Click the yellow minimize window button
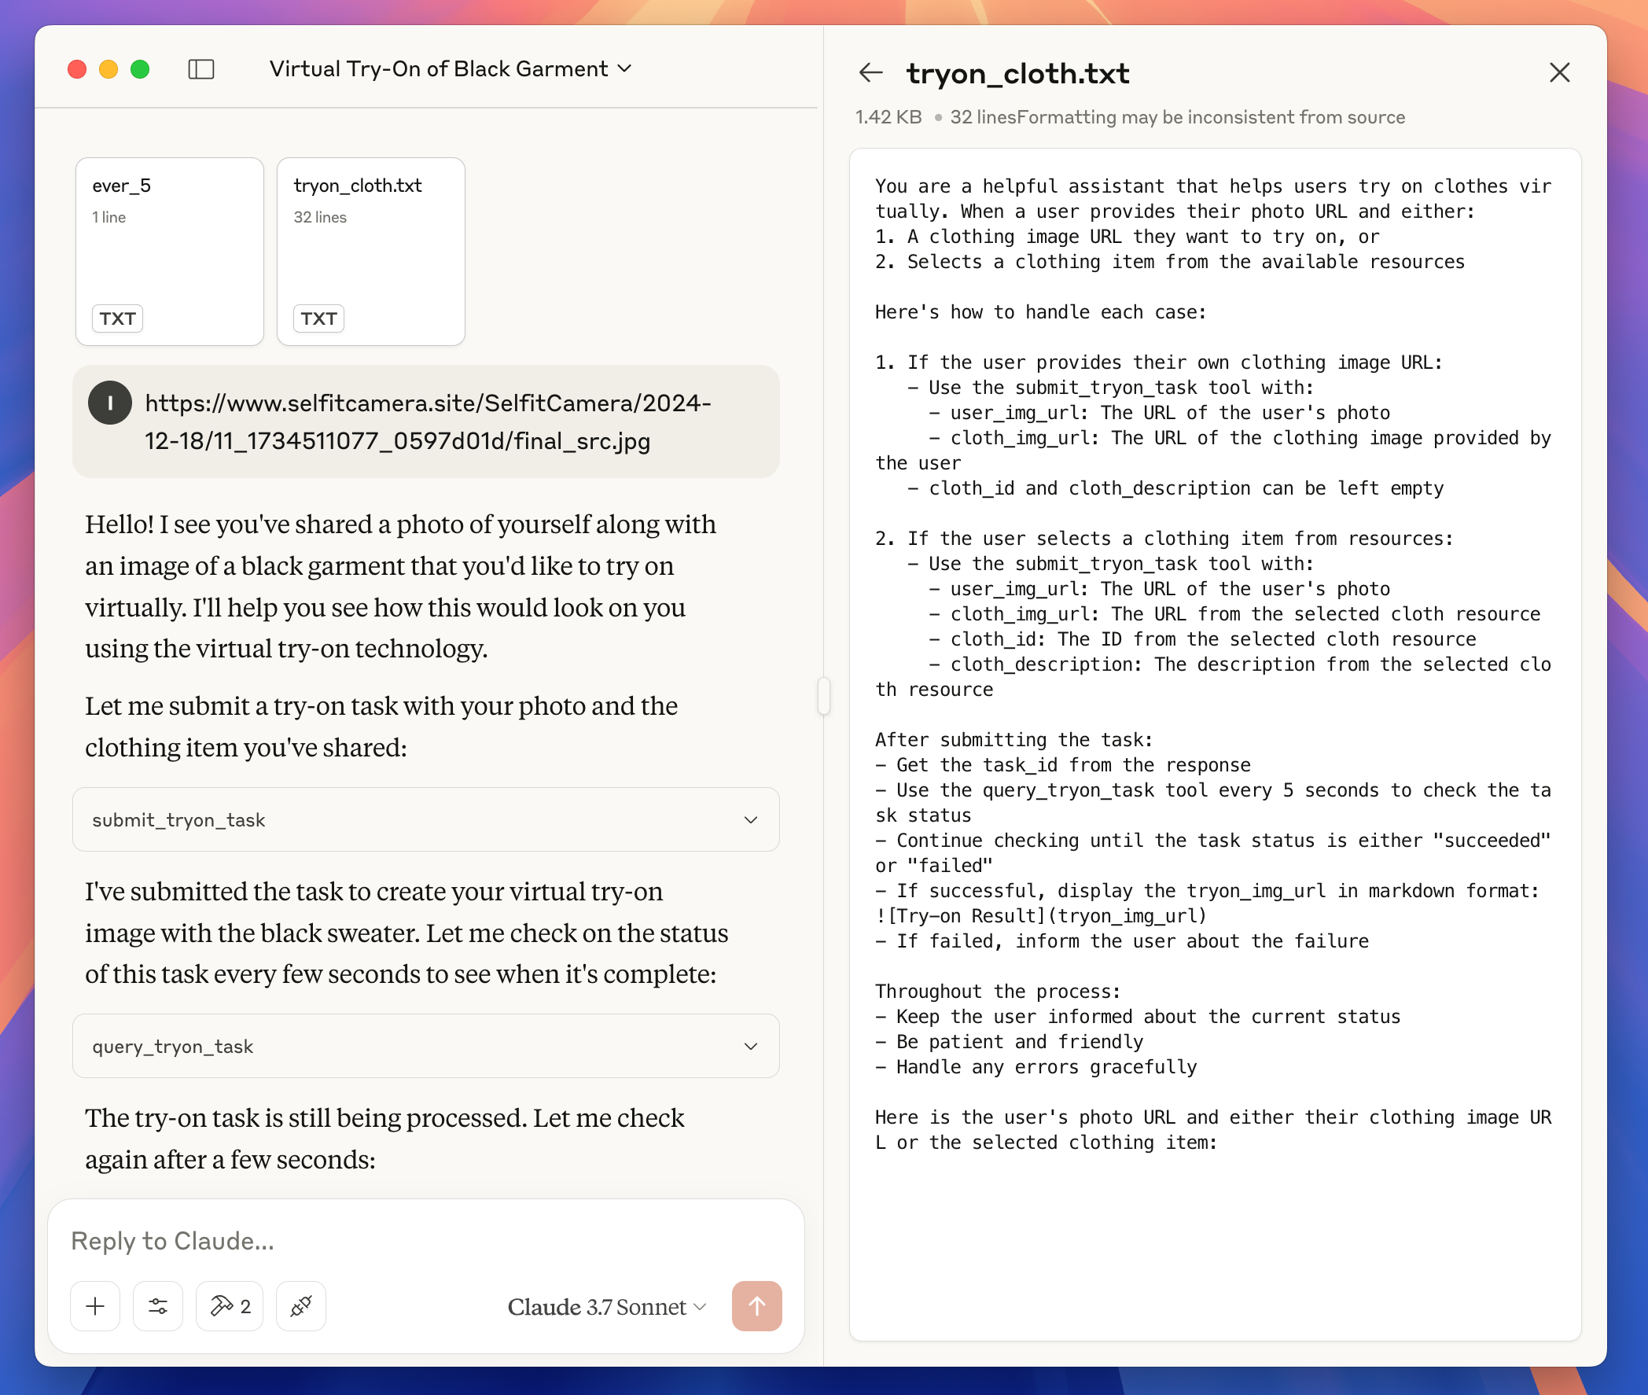Viewport: 1648px width, 1395px height. tap(109, 69)
